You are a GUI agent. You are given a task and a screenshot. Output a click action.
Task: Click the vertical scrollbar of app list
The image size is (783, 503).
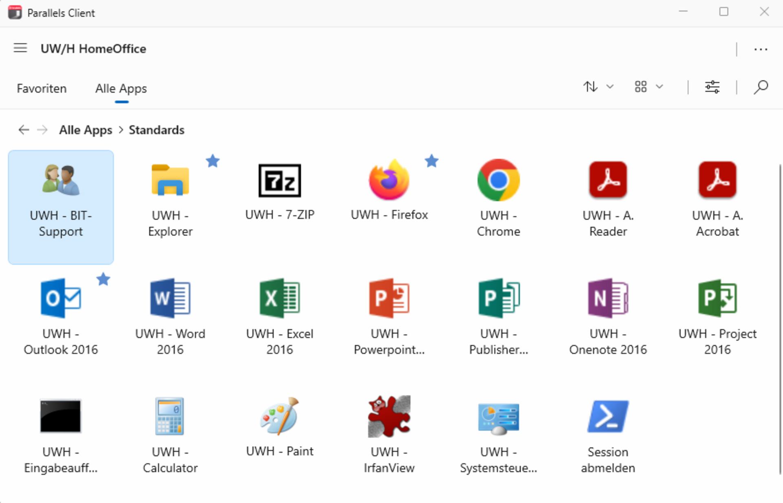(780, 320)
